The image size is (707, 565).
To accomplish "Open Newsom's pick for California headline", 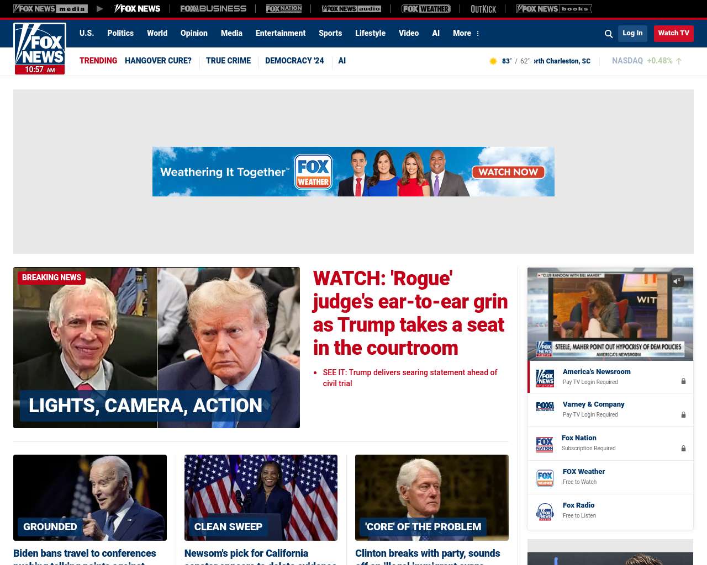I will pyautogui.click(x=260, y=556).
